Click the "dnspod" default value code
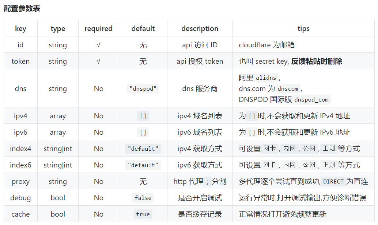This screenshot has width=378, height=225. coord(143,88)
